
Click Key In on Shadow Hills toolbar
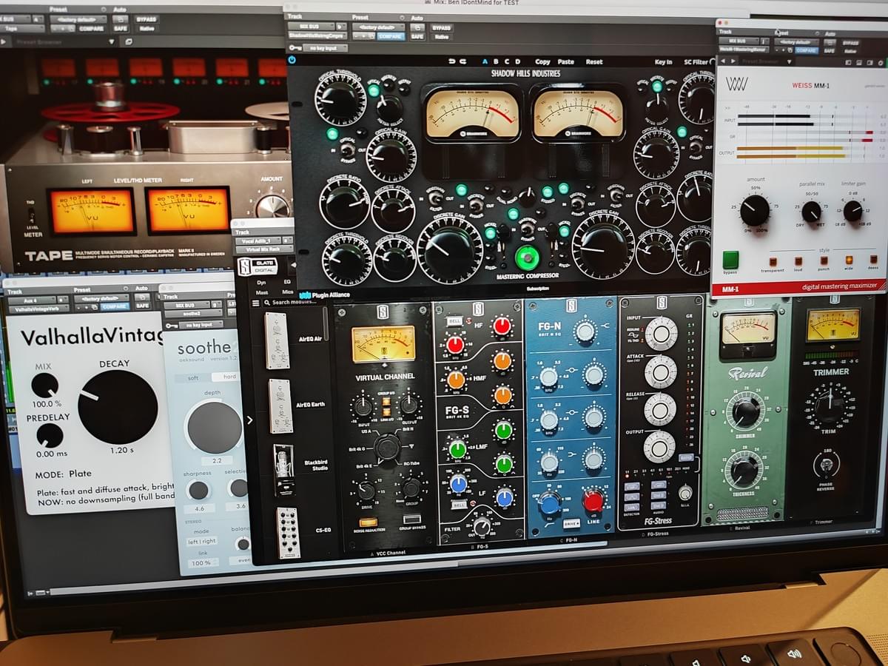point(663,62)
